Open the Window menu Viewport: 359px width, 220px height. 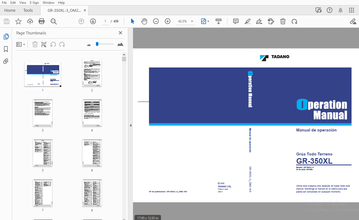[49, 2]
